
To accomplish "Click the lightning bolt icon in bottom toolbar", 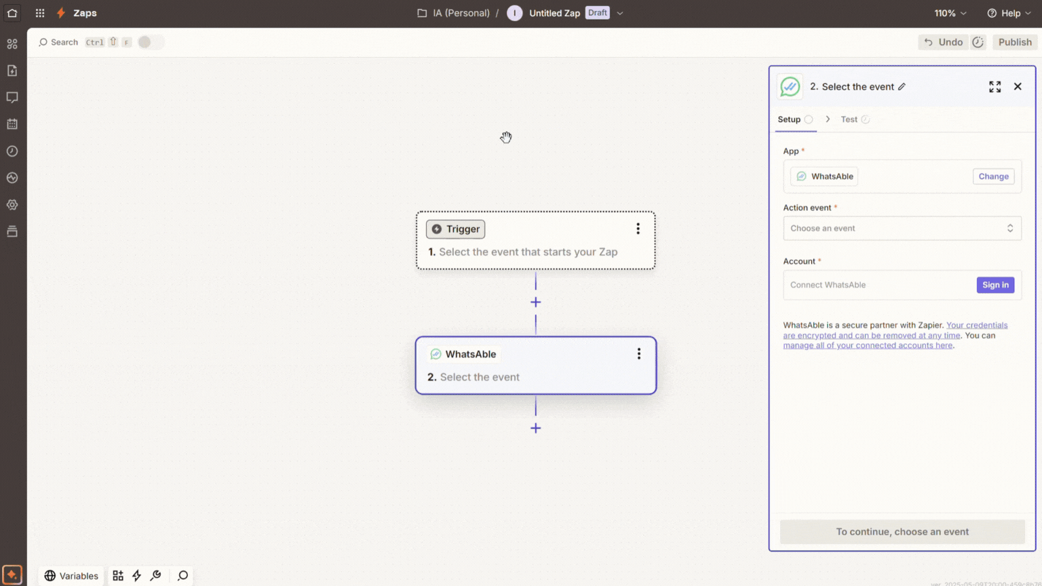I will (136, 576).
